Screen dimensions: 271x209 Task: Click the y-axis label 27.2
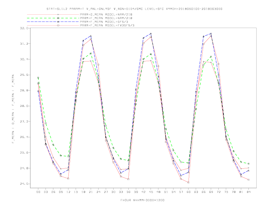click(x=24, y=121)
